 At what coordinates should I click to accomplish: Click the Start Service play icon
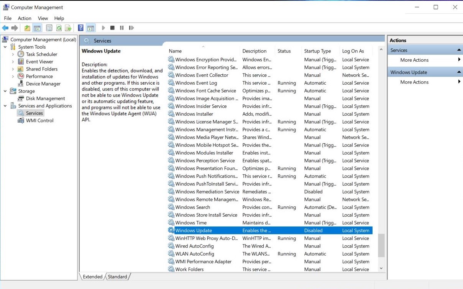click(103, 28)
